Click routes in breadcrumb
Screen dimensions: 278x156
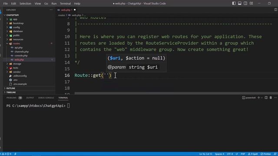point(62,15)
